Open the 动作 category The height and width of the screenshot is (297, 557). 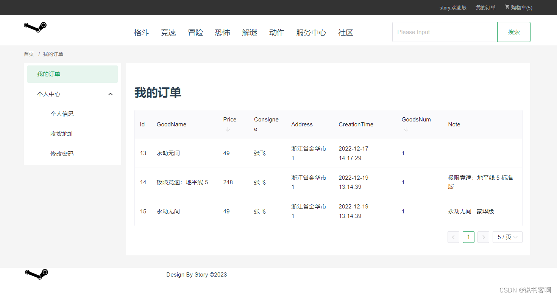[277, 33]
